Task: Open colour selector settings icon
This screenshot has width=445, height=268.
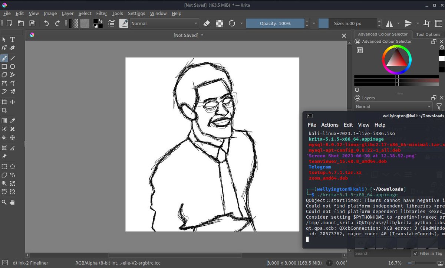Action: pos(359,50)
